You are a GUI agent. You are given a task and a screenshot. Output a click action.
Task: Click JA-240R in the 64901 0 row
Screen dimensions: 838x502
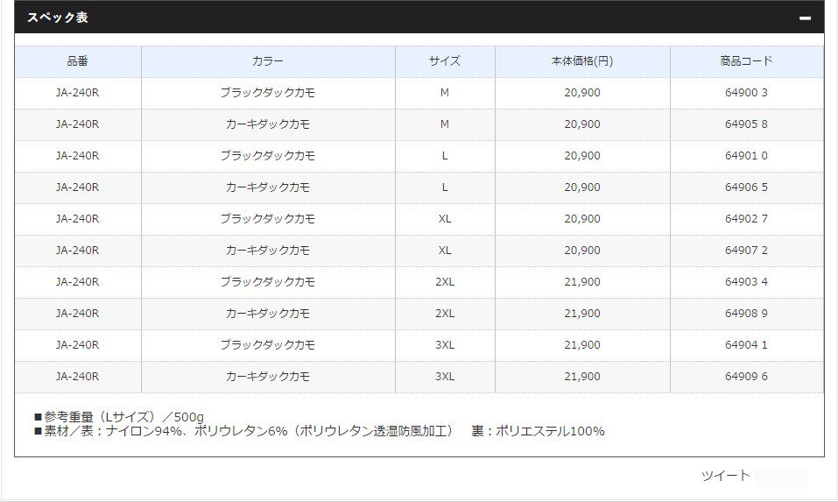coord(77,156)
